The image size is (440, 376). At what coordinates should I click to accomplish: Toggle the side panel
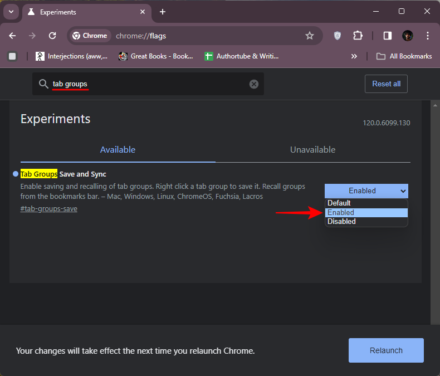click(x=388, y=36)
